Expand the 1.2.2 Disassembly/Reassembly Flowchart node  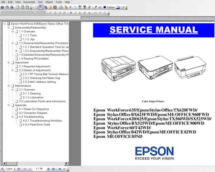pyautogui.click(x=16, y=51)
